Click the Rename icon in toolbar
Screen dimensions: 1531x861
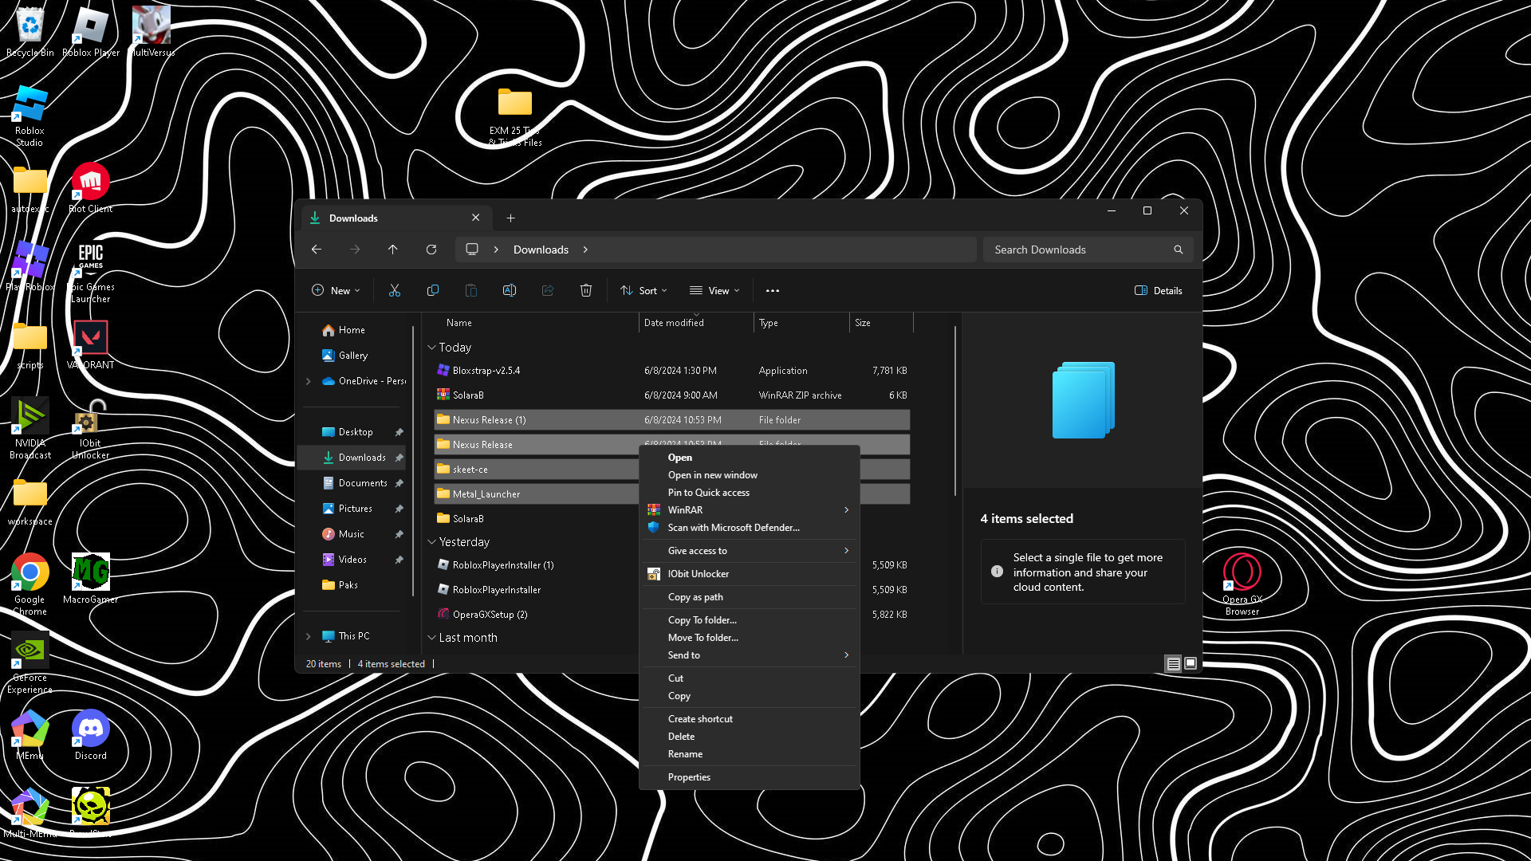point(510,291)
